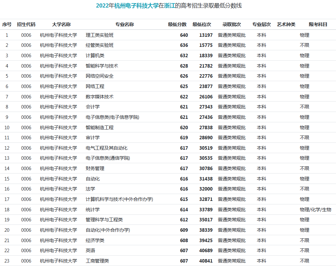The width and height of the screenshot is (336, 266).
Task: Click the 2022 year in the title
Action: tap(102, 6)
